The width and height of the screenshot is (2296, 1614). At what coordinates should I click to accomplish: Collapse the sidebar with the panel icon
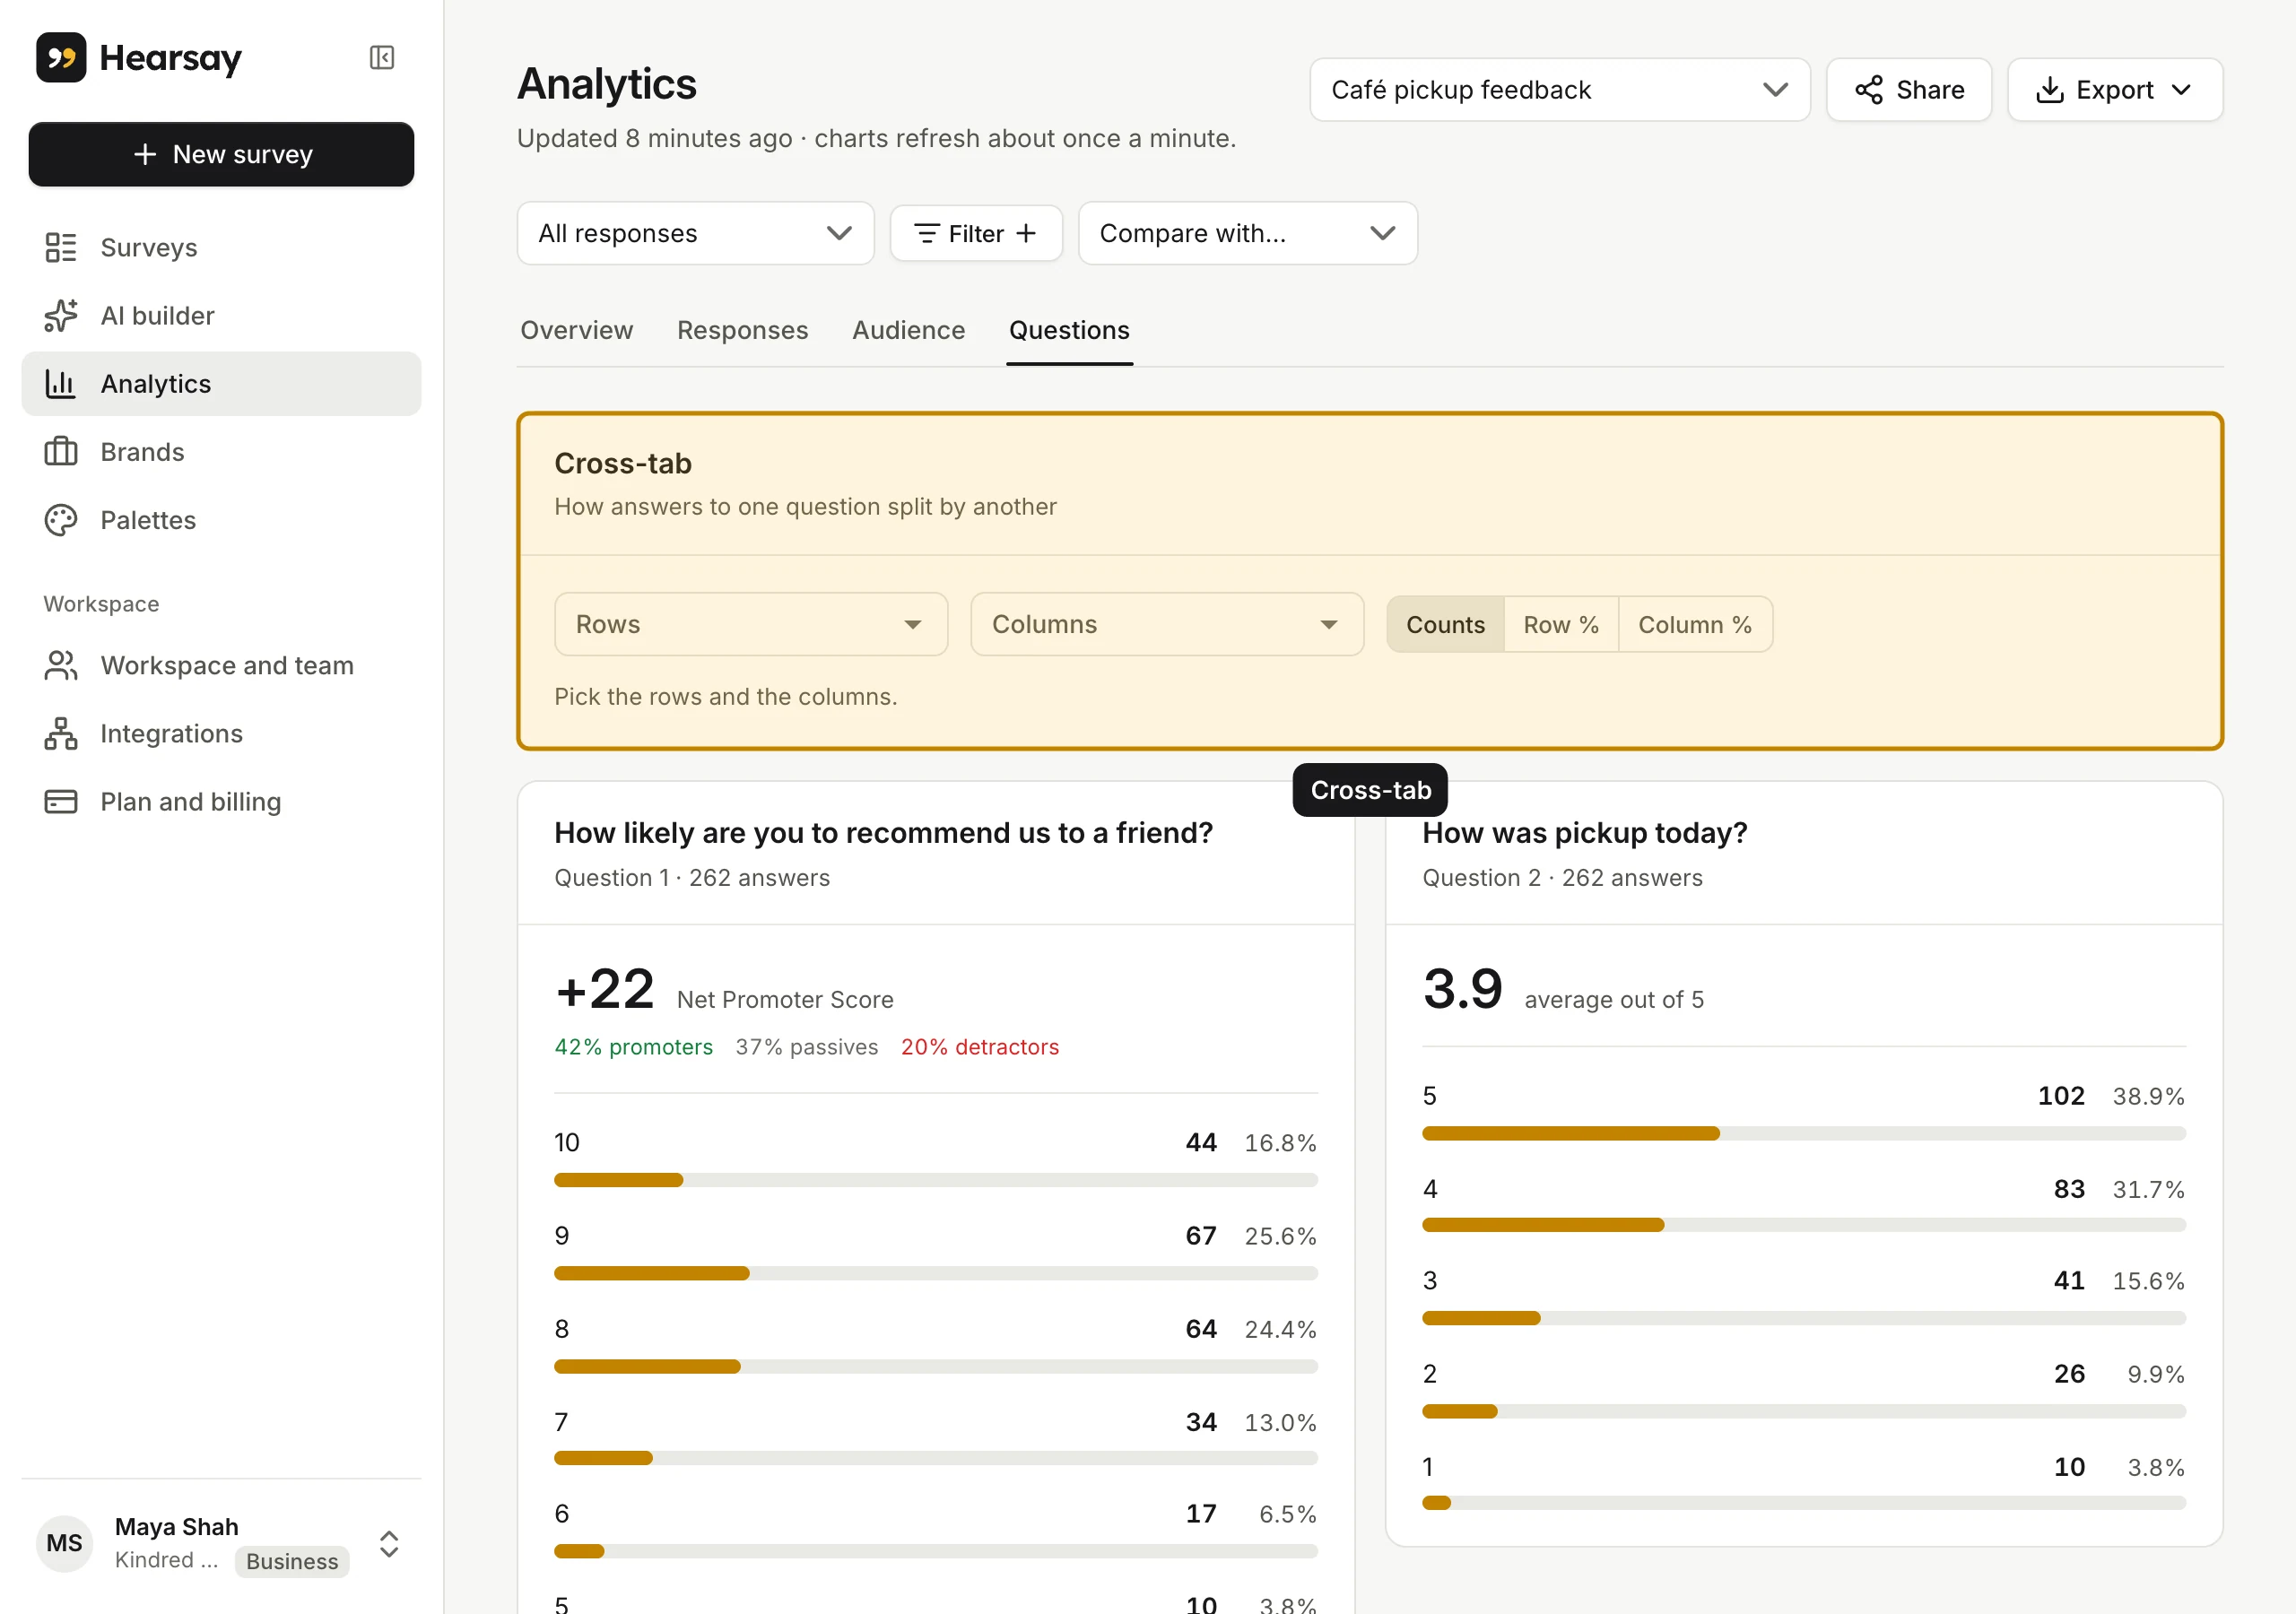point(382,58)
